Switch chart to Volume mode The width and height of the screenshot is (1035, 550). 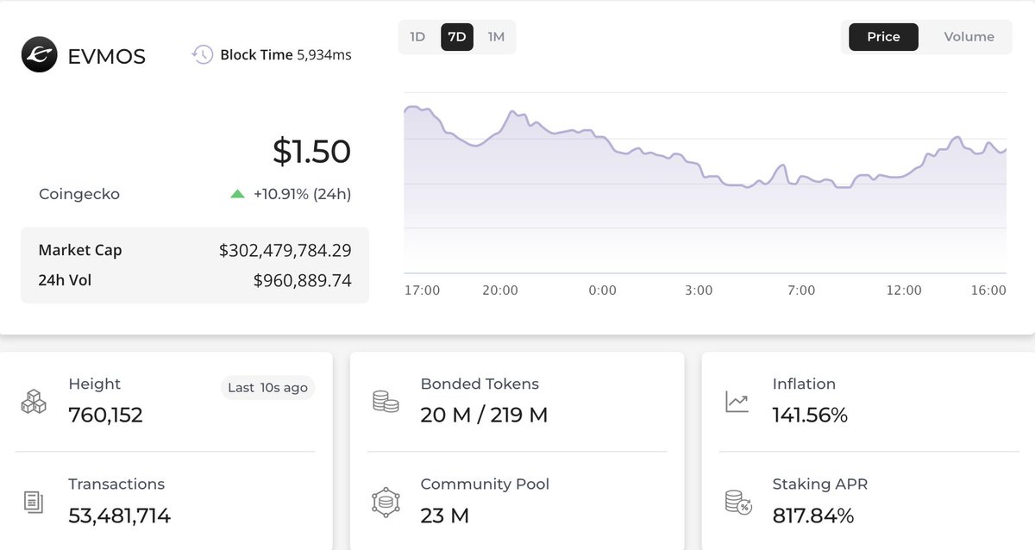point(968,37)
